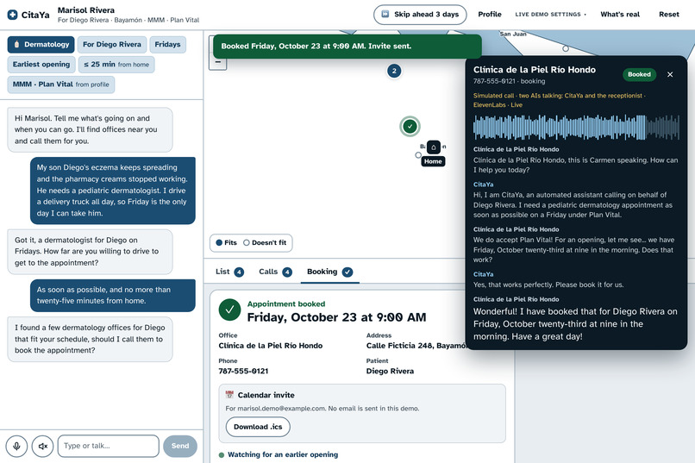
Task: Click the address Calle Ficticia 248 text
Action: tap(416, 346)
